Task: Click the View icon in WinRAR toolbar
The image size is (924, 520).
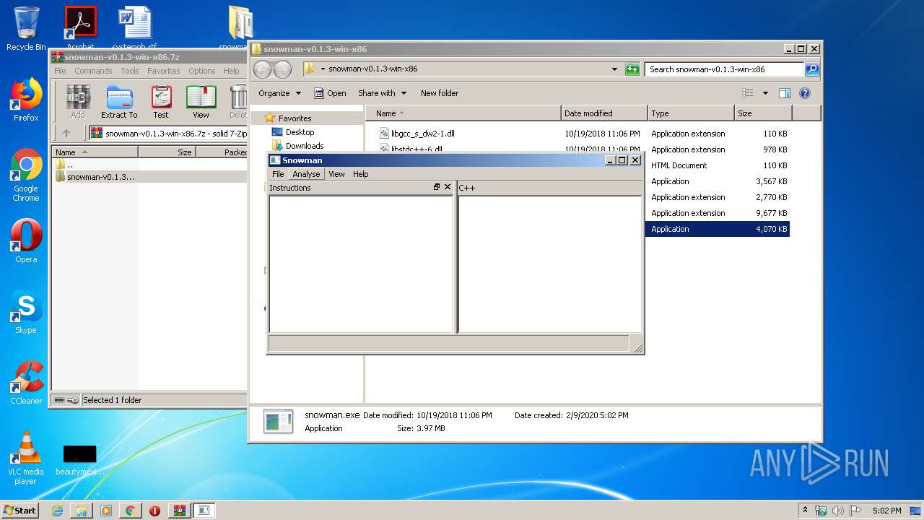Action: point(201,102)
